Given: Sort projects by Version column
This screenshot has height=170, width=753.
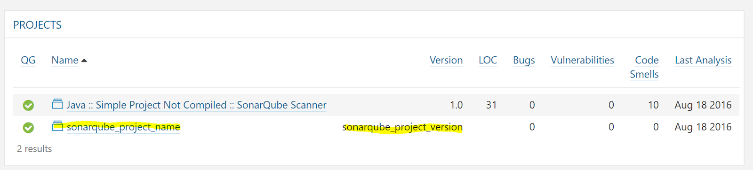Looking at the screenshot, I should [x=446, y=60].
